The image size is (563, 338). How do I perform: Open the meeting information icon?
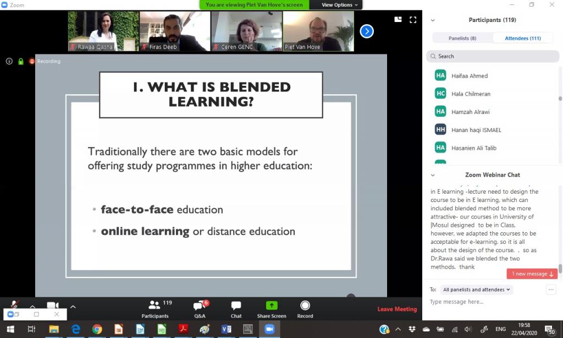tap(9, 61)
